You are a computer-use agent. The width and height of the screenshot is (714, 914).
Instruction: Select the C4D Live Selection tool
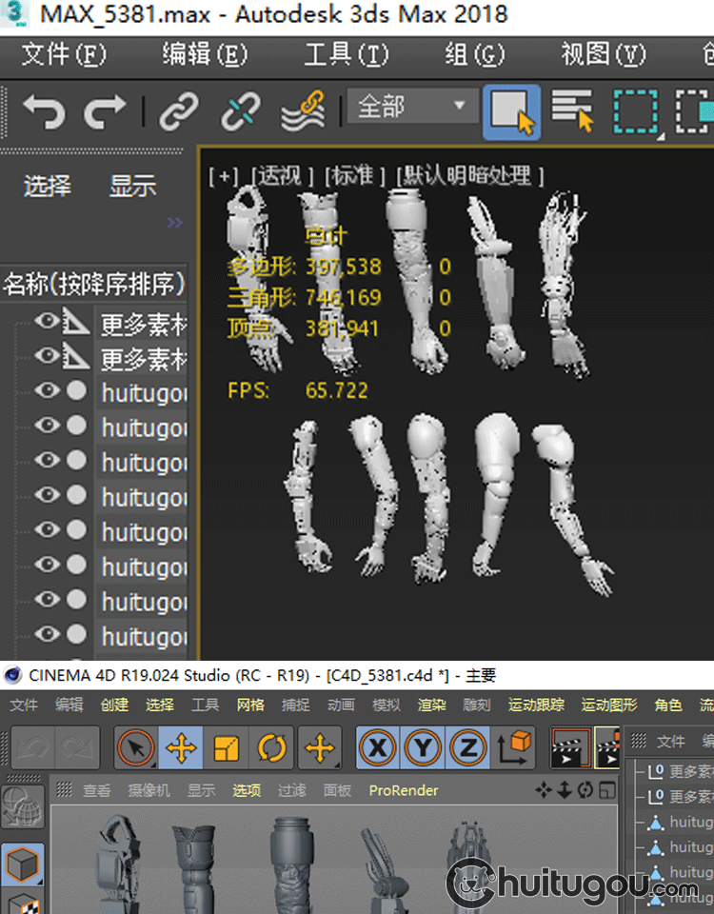(x=136, y=747)
